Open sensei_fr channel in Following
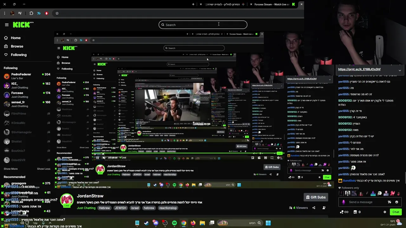The width and height of the screenshot is (406, 228). point(27,104)
